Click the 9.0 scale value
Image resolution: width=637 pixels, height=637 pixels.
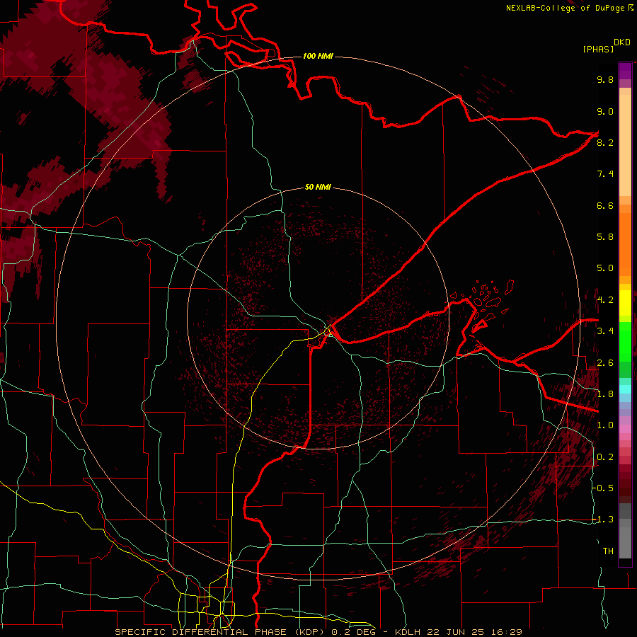click(605, 112)
